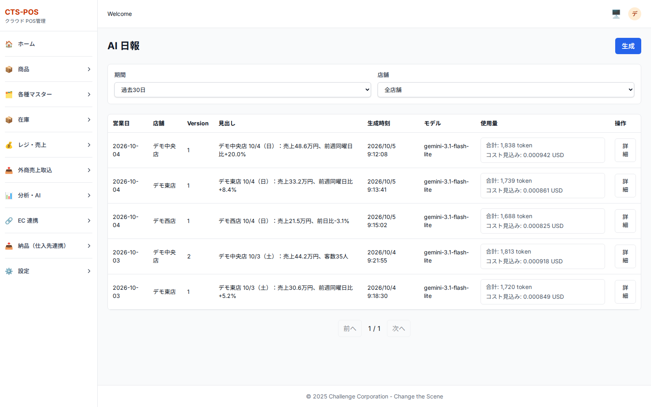The image size is (651, 407).
Task: Open the EC 連携 menu item
Action: pyautogui.click(x=48, y=221)
